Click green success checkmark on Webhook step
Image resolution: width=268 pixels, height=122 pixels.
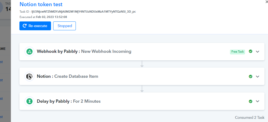coord(250,51)
